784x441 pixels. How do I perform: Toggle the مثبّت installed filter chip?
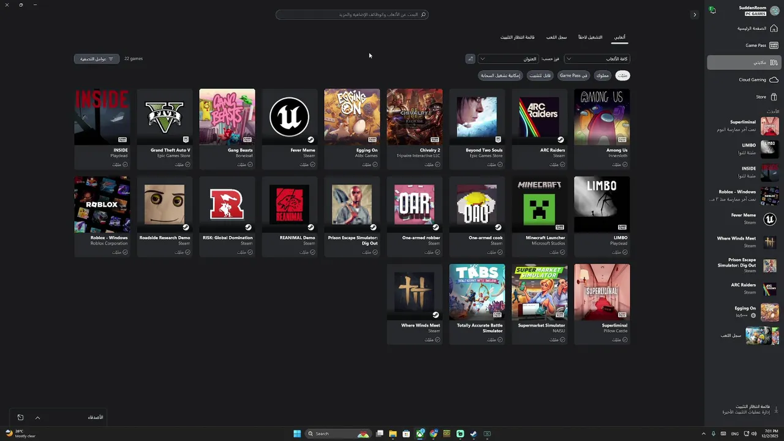pos(622,75)
